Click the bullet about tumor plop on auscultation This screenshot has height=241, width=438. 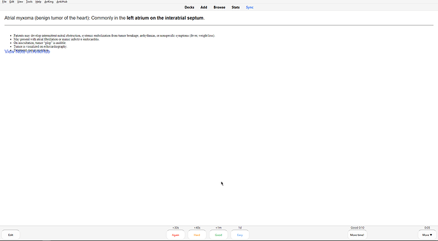[39, 43]
